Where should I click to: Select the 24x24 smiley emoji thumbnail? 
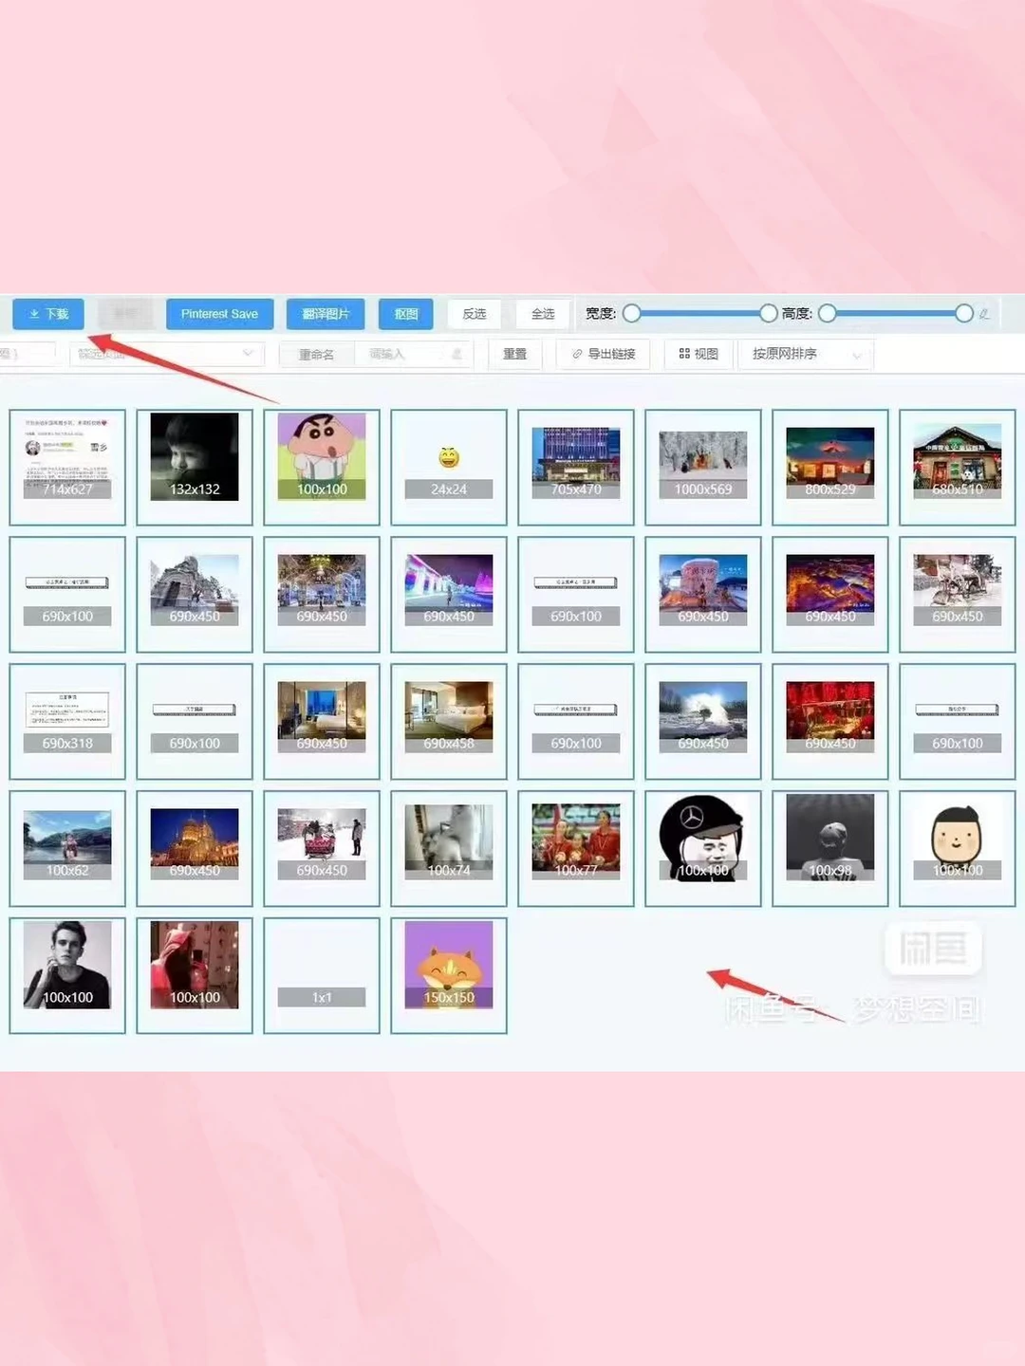(x=449, y=467)
